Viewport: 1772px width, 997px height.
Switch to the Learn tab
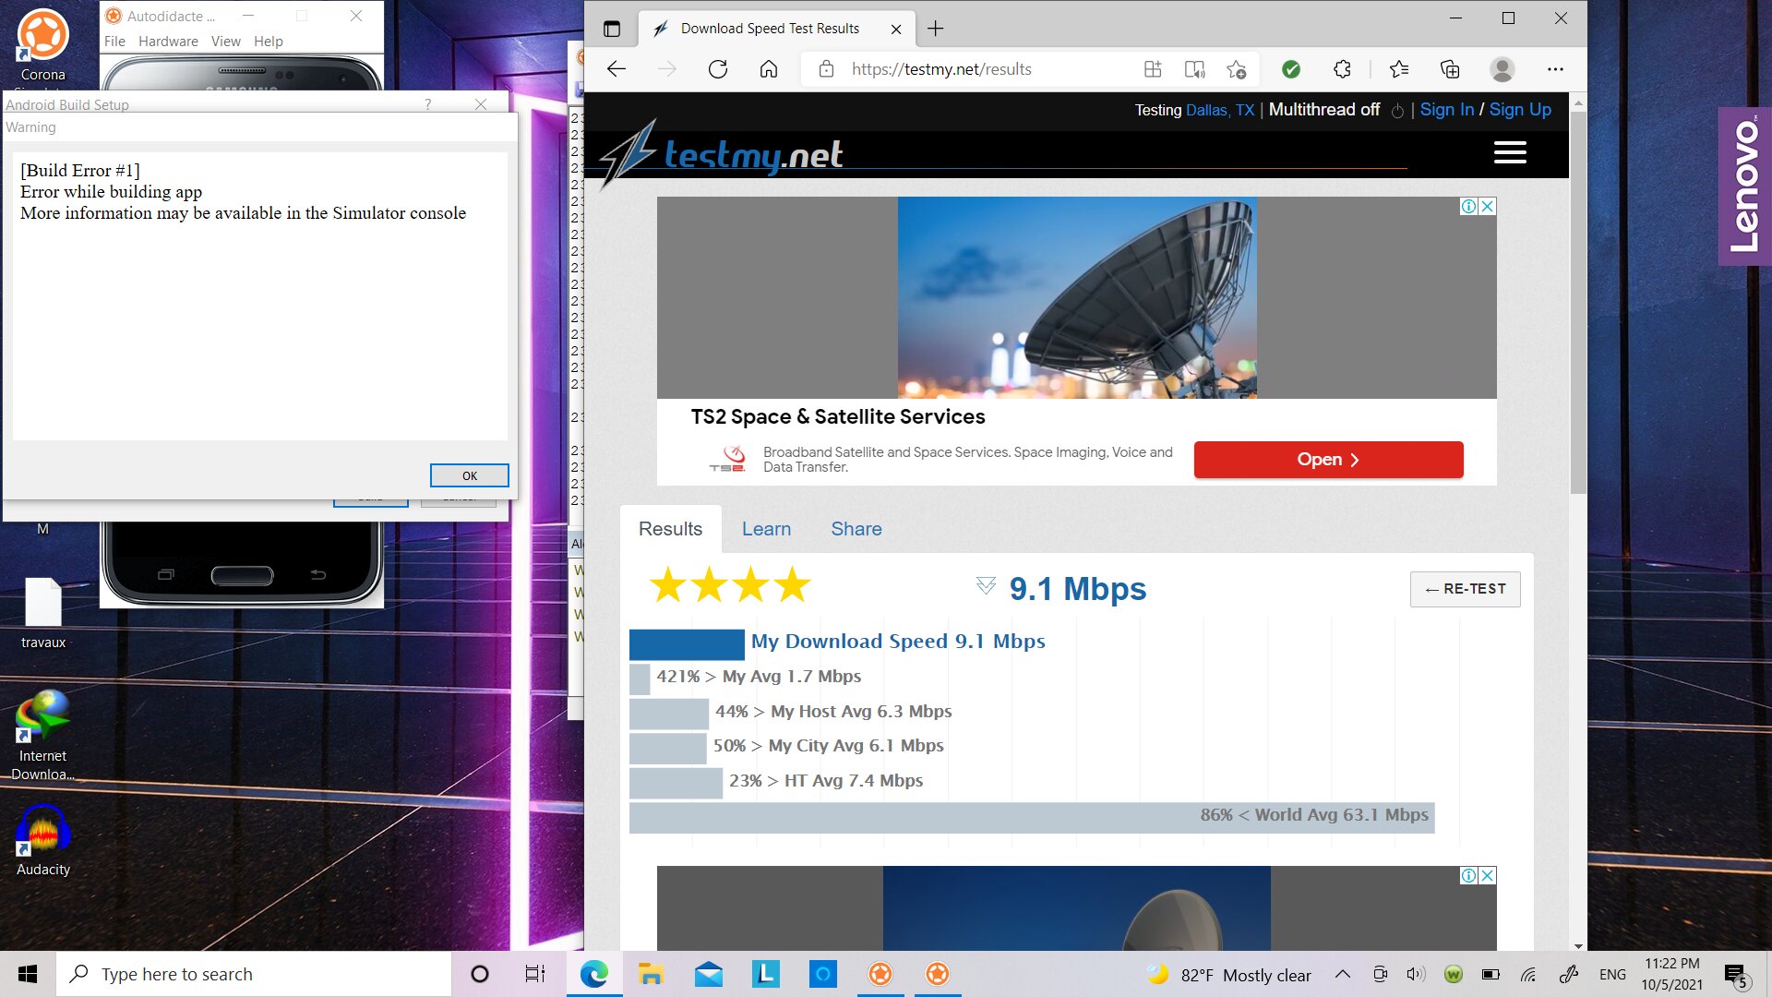pyautogui.click(x=766, y=529)
